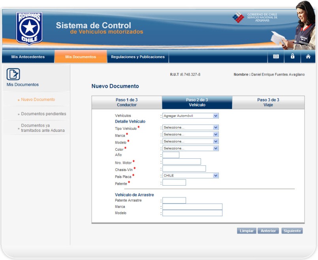Click the Mis Documentos document icon in sidebar
Image resolution: width=318 pixels, height=260 pixels.
pyautogui.click(x=13, y=74)
